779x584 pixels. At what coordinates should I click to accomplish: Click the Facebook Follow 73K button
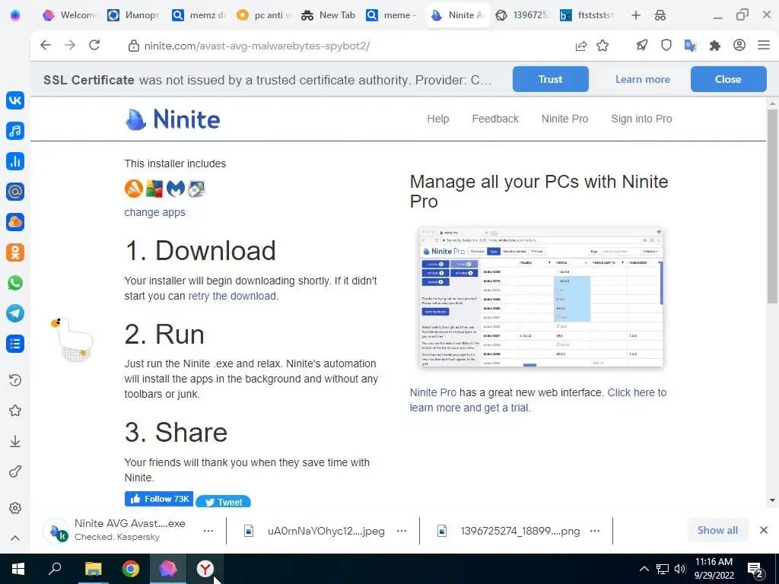[158, 499]
